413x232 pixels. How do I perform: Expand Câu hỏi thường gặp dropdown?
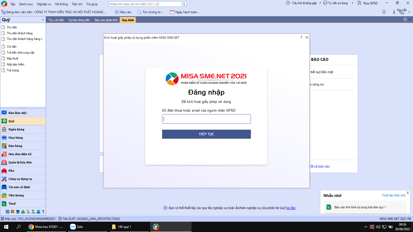(320, 3)
